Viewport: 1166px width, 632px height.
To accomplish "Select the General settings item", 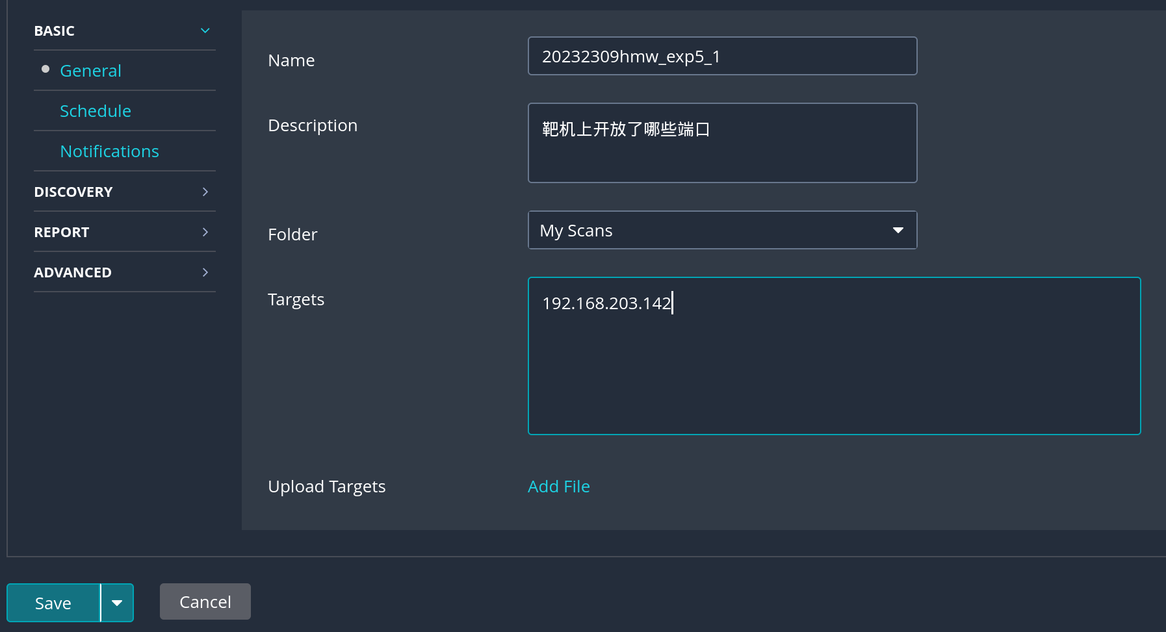I will click(90, 71).
